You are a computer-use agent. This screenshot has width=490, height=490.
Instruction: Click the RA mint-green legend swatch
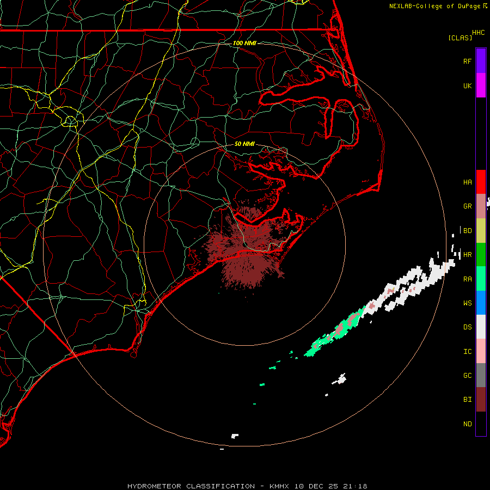coord(481,279)
